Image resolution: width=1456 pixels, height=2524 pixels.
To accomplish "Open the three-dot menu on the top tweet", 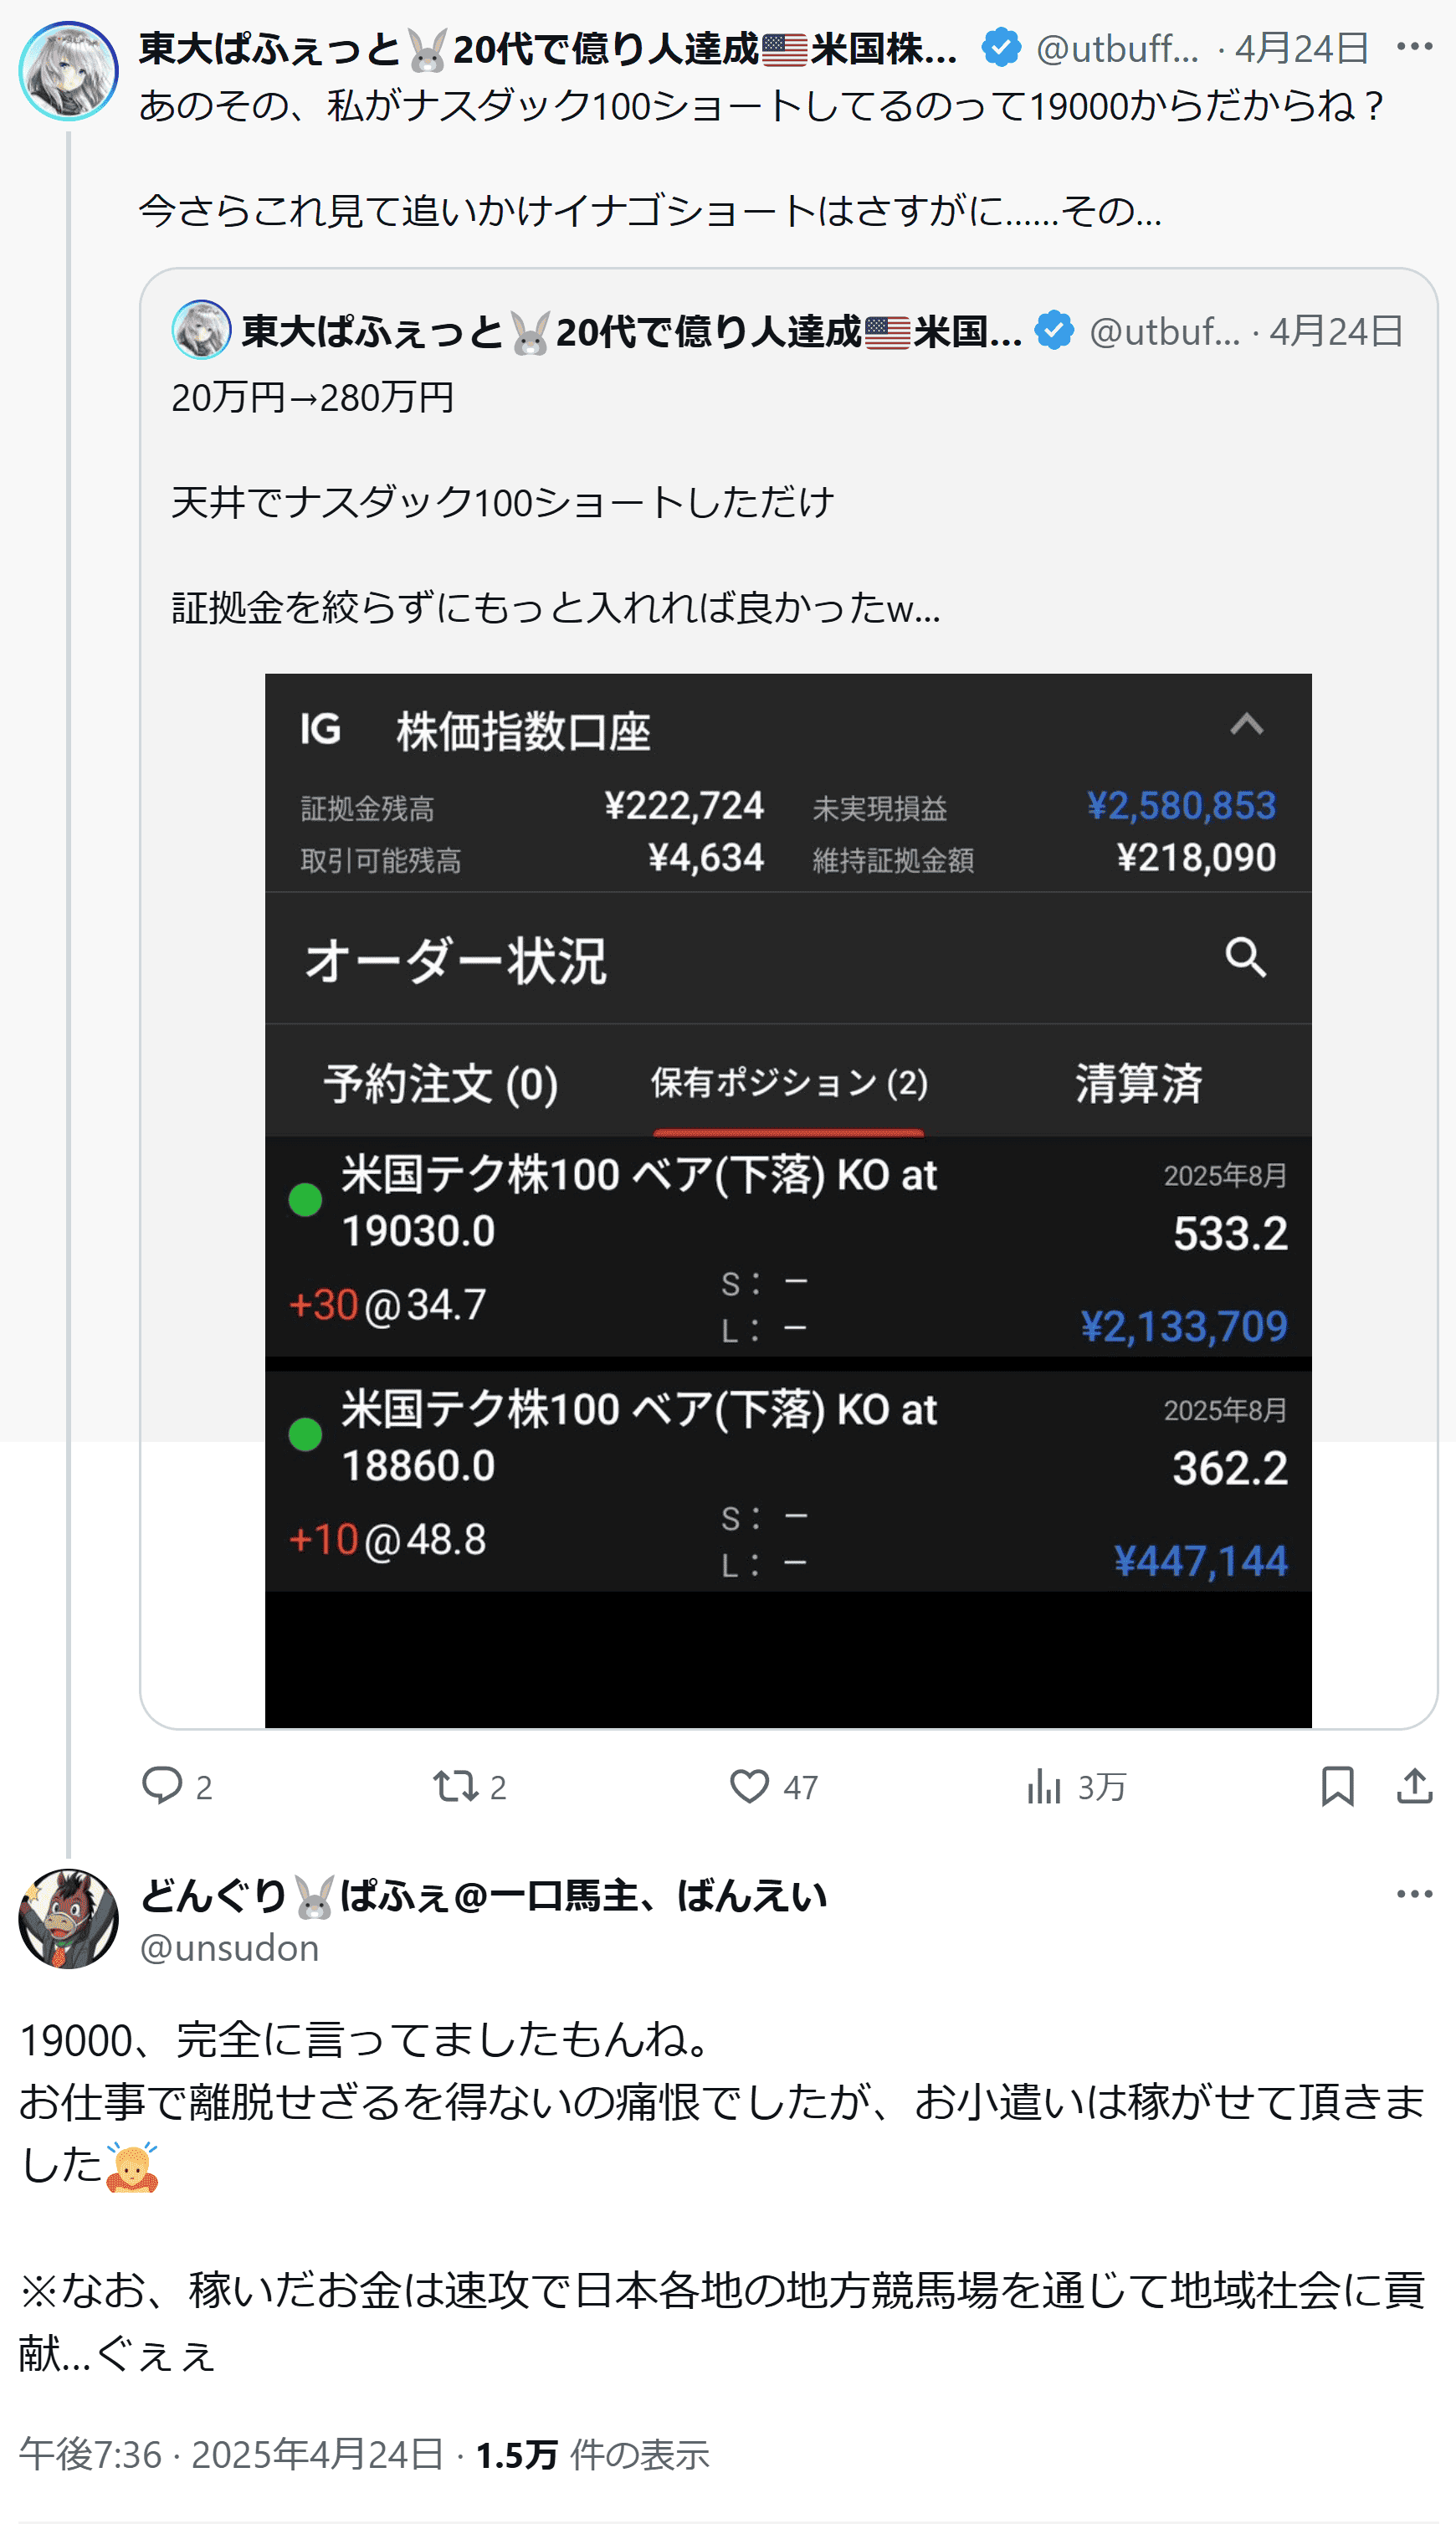I will coord(1414,47).
